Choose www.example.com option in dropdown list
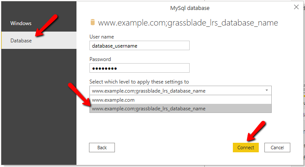The height and width of the screenshot is (167, 305). [180, 100]
